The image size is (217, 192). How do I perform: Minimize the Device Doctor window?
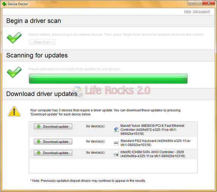click(192, 3)
